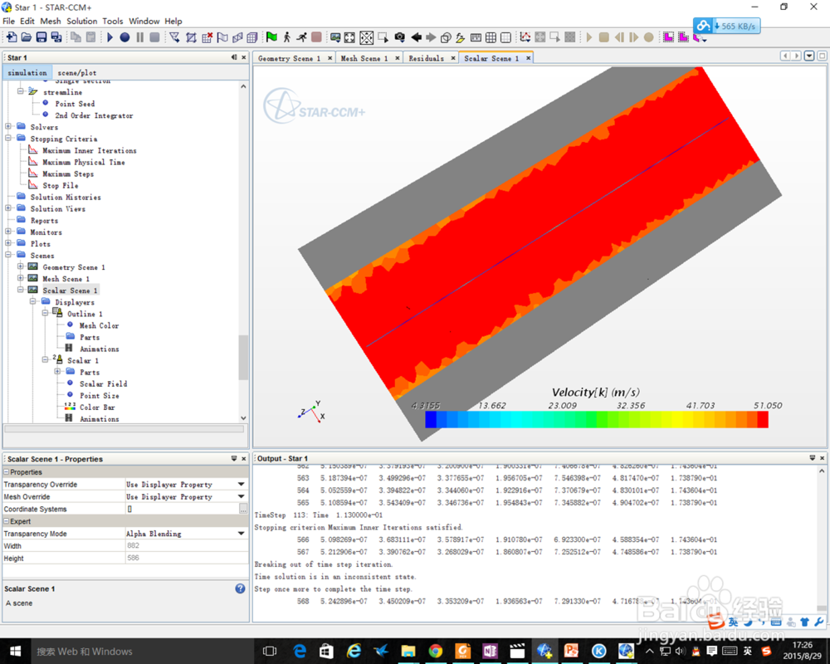Select Maximum Physical Time criterion
Screen dimensions: 830x664
pos(84,162)
